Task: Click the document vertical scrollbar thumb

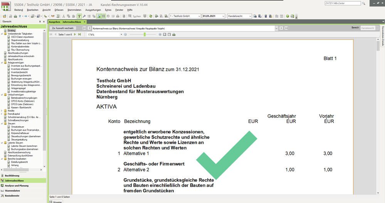Action: point(378,46)
